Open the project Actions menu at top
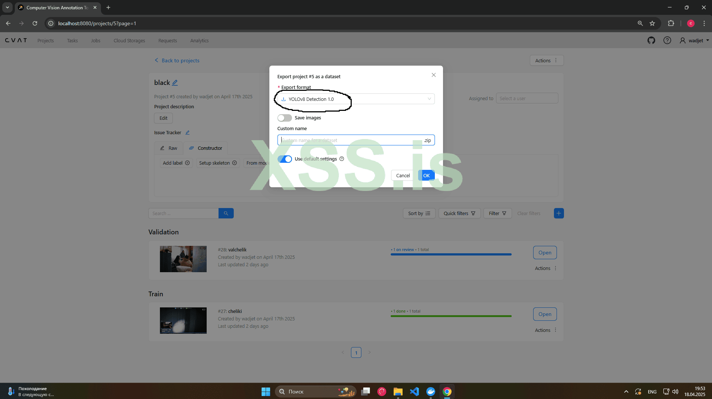712x399 pixels. [x=547, y=60]
